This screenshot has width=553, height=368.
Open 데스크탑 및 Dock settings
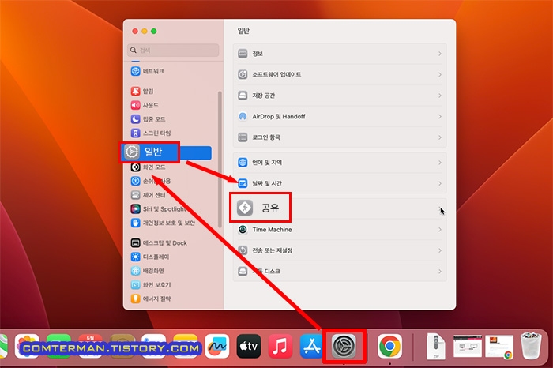[159, 243]
